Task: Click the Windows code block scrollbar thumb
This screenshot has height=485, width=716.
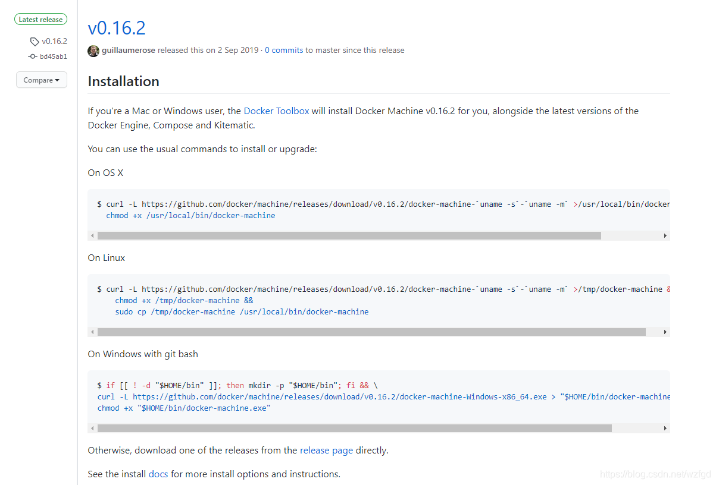Action: tap(355, 429)
